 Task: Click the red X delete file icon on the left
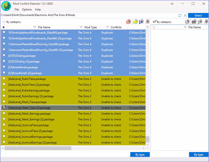[x=147, y=21]
